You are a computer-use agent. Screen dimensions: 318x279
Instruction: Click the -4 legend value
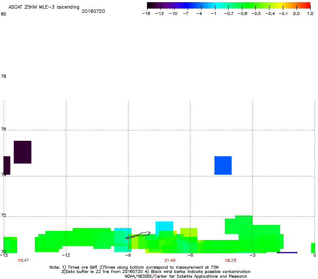click(x=199, y=14)
